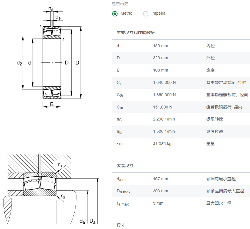The height and width of the screenshot is (229, 250).
Task: Select the 41.335 kg weight value
Action: click(162, 144)
